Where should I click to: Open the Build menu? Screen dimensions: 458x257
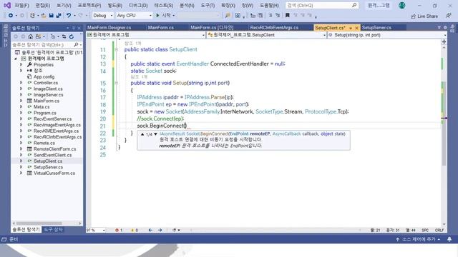click(114, 6)
